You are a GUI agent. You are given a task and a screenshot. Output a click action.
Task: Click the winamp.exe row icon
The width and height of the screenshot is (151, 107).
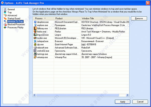pyautogui.click(x=35, y=57)
